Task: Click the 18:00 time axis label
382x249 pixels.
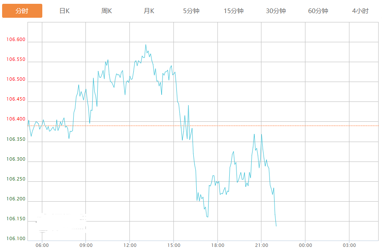Action: coord(217,245)
